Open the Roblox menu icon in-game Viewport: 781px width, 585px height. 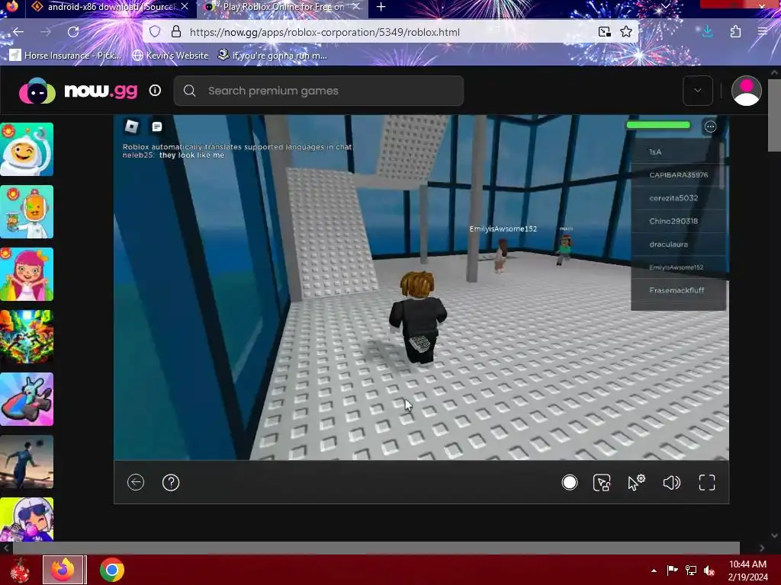click(x=131, y=127)
